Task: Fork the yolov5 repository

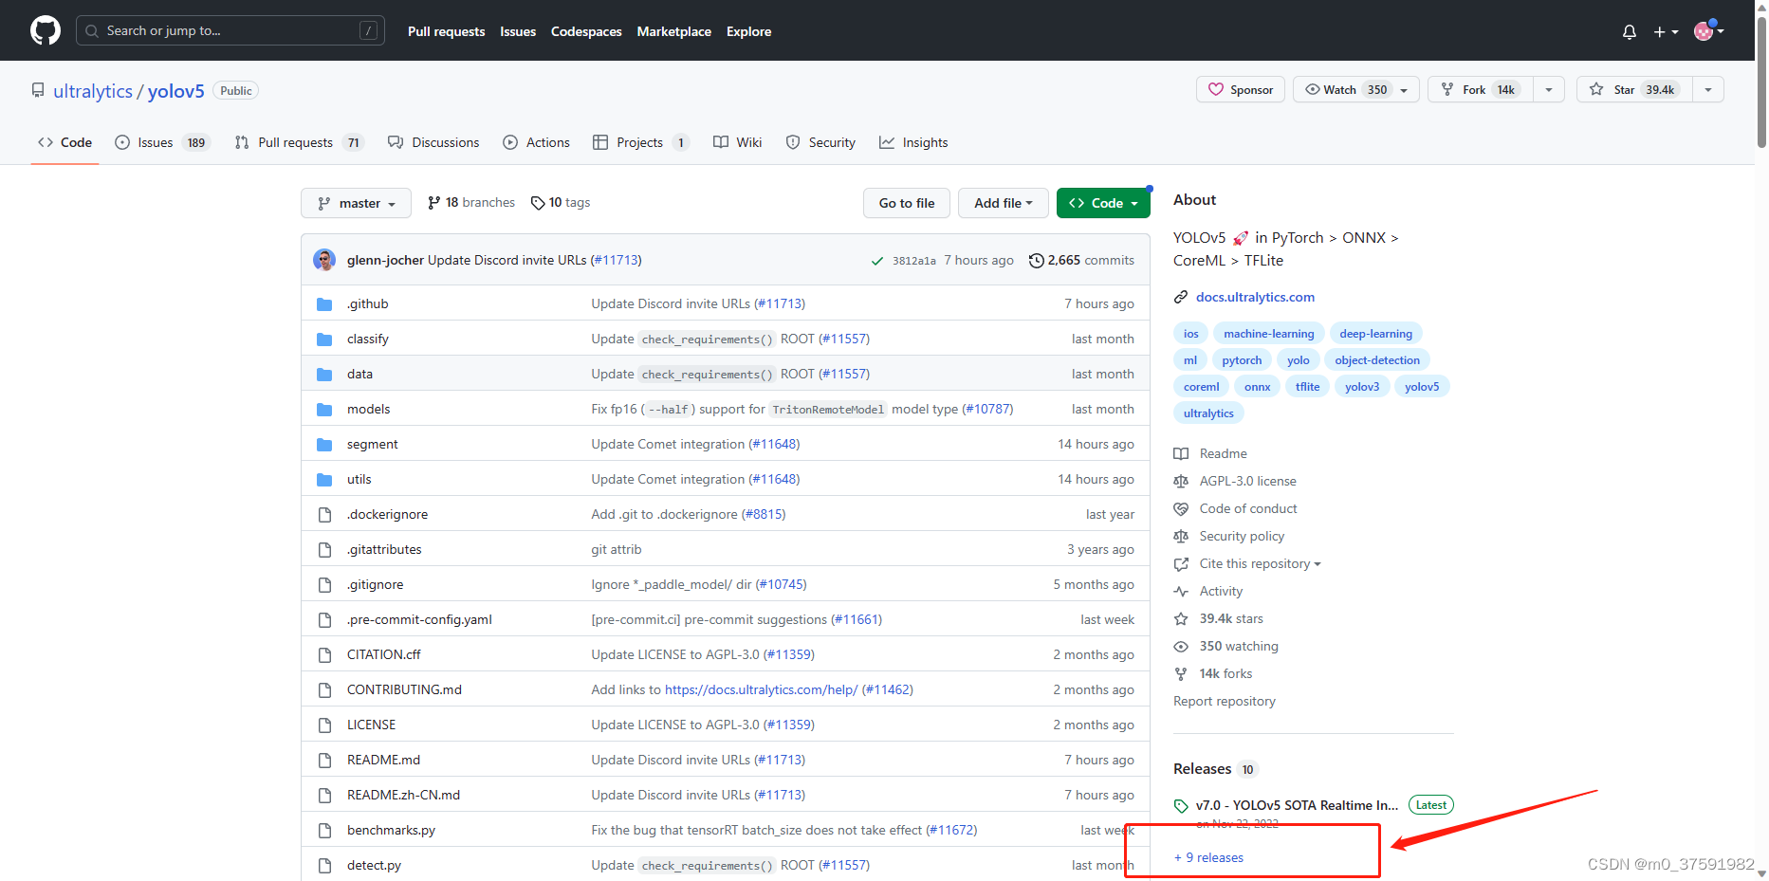Action: 1481,89
